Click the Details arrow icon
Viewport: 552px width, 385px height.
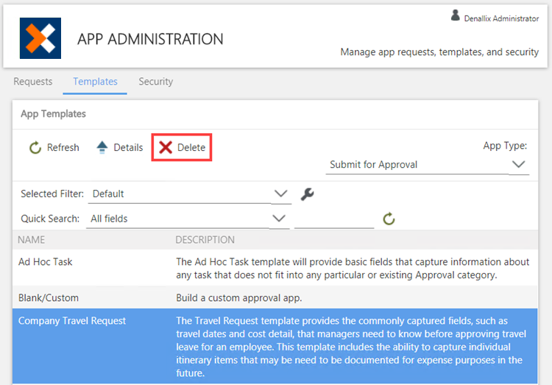point(102,148)
